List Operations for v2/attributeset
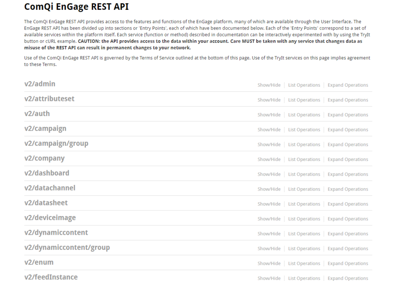This screenshot has width=415, height=281. (x=304, y=100)
